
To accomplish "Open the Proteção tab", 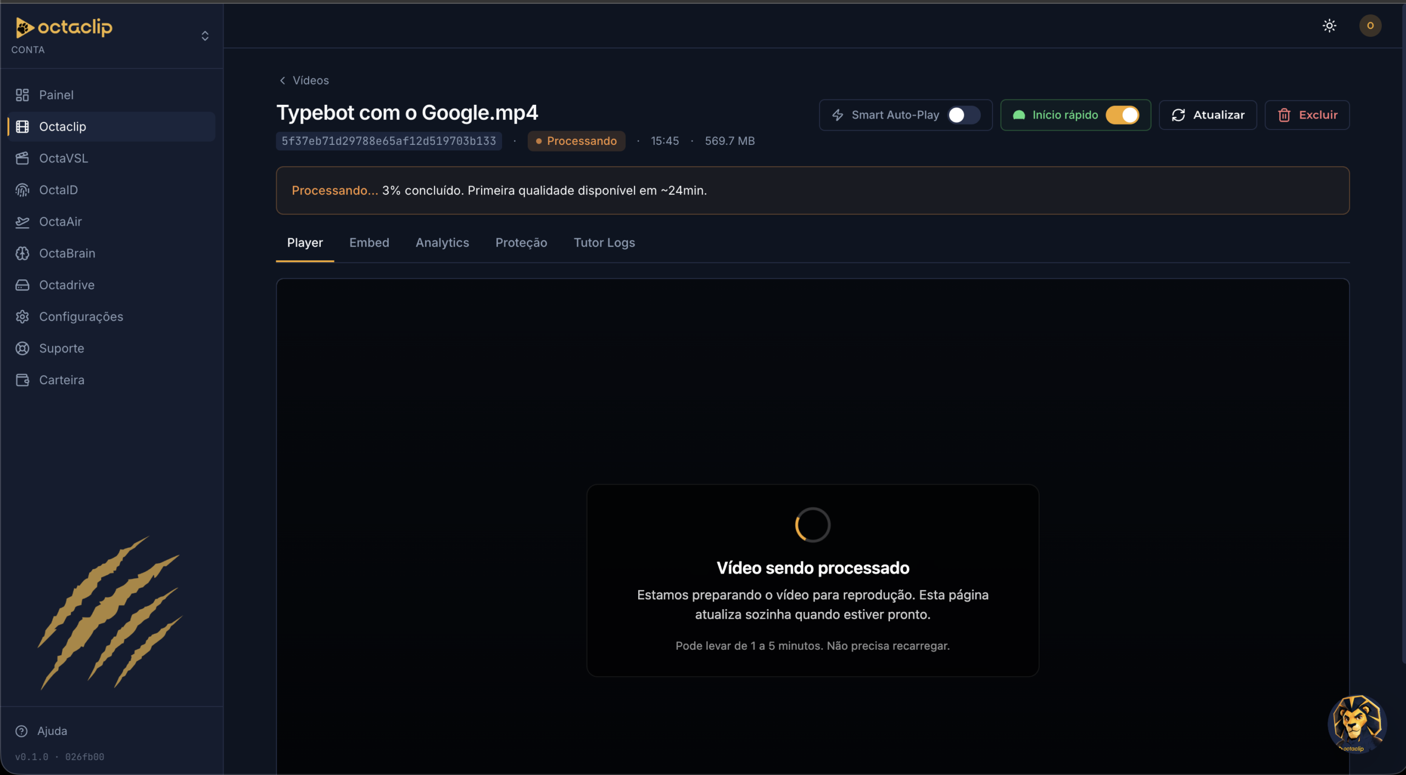I will pyautogui.click(x=521, y=243).
